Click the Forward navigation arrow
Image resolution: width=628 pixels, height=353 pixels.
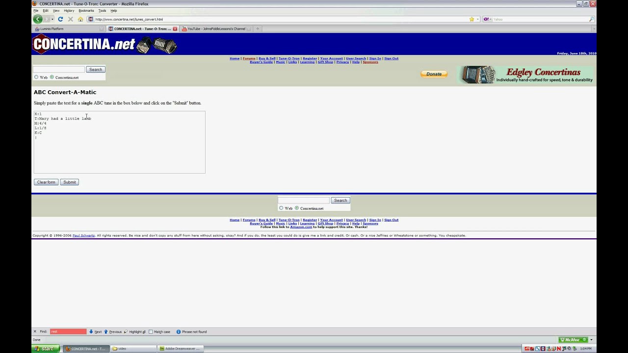(x=47, y=19)
